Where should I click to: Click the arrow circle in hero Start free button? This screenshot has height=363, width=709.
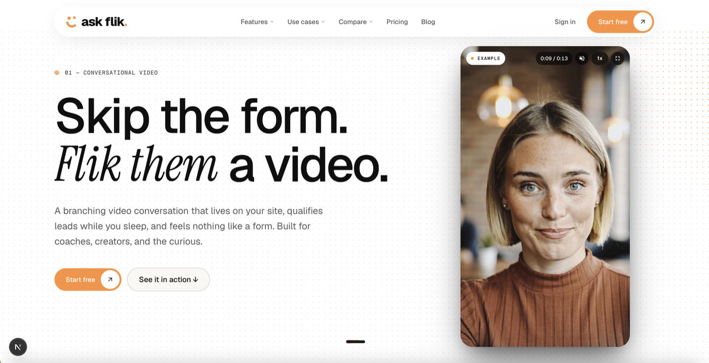110,280
